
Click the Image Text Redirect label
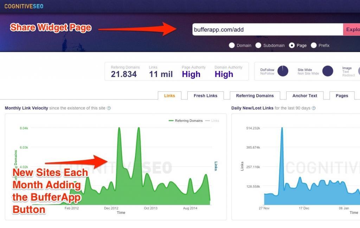348,72
